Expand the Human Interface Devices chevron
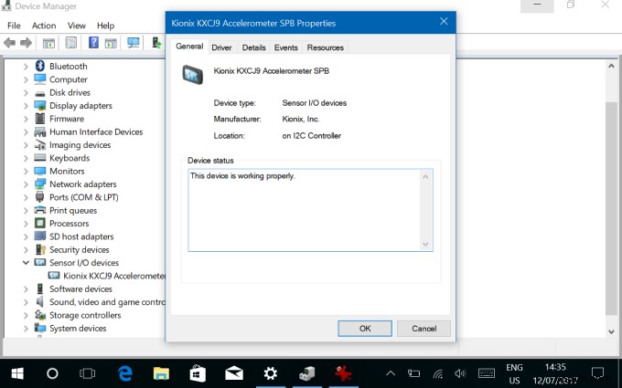Image resolution: width=622 pixels, height=388 pixels. pyautogui.click(x=26, y=131)
